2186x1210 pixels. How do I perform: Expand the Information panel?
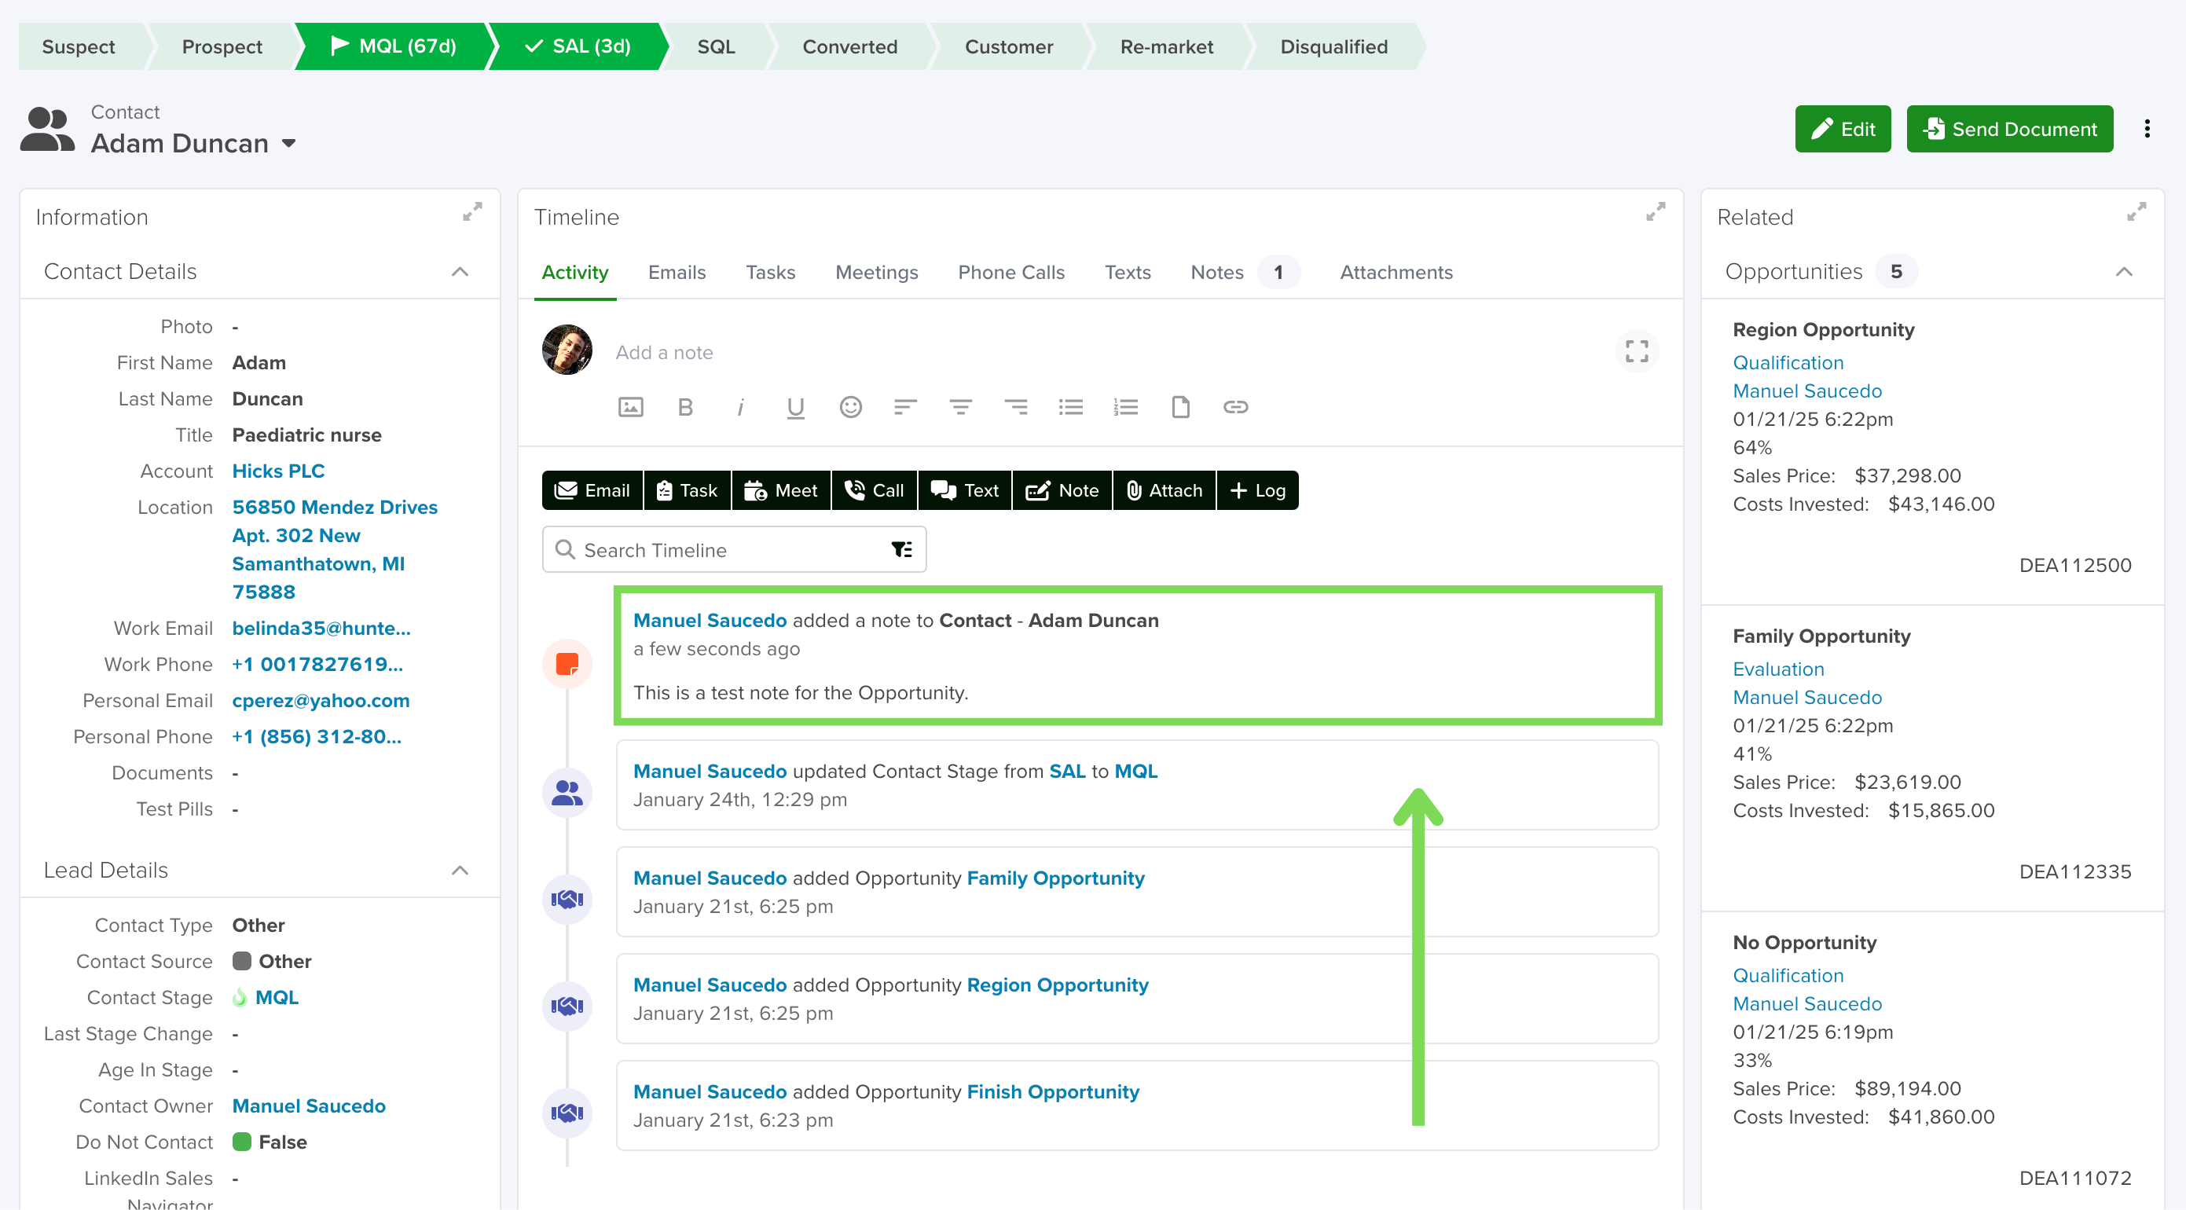pyautogui.click(x=473, y=211)
